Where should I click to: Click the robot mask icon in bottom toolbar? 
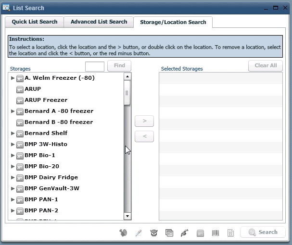(x=154, y=233)
